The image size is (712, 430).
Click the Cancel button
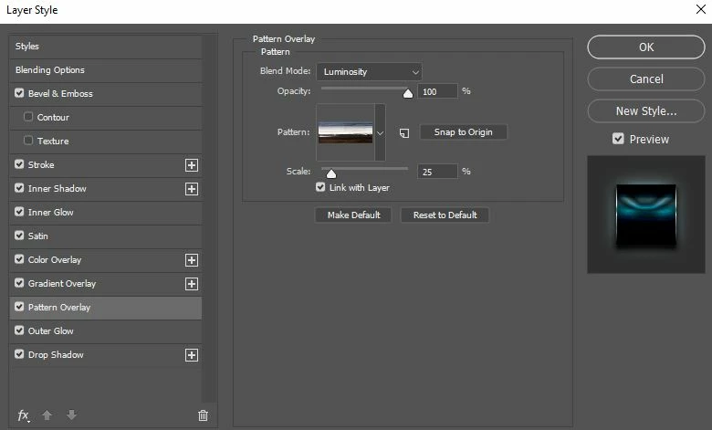pos(646,79)
